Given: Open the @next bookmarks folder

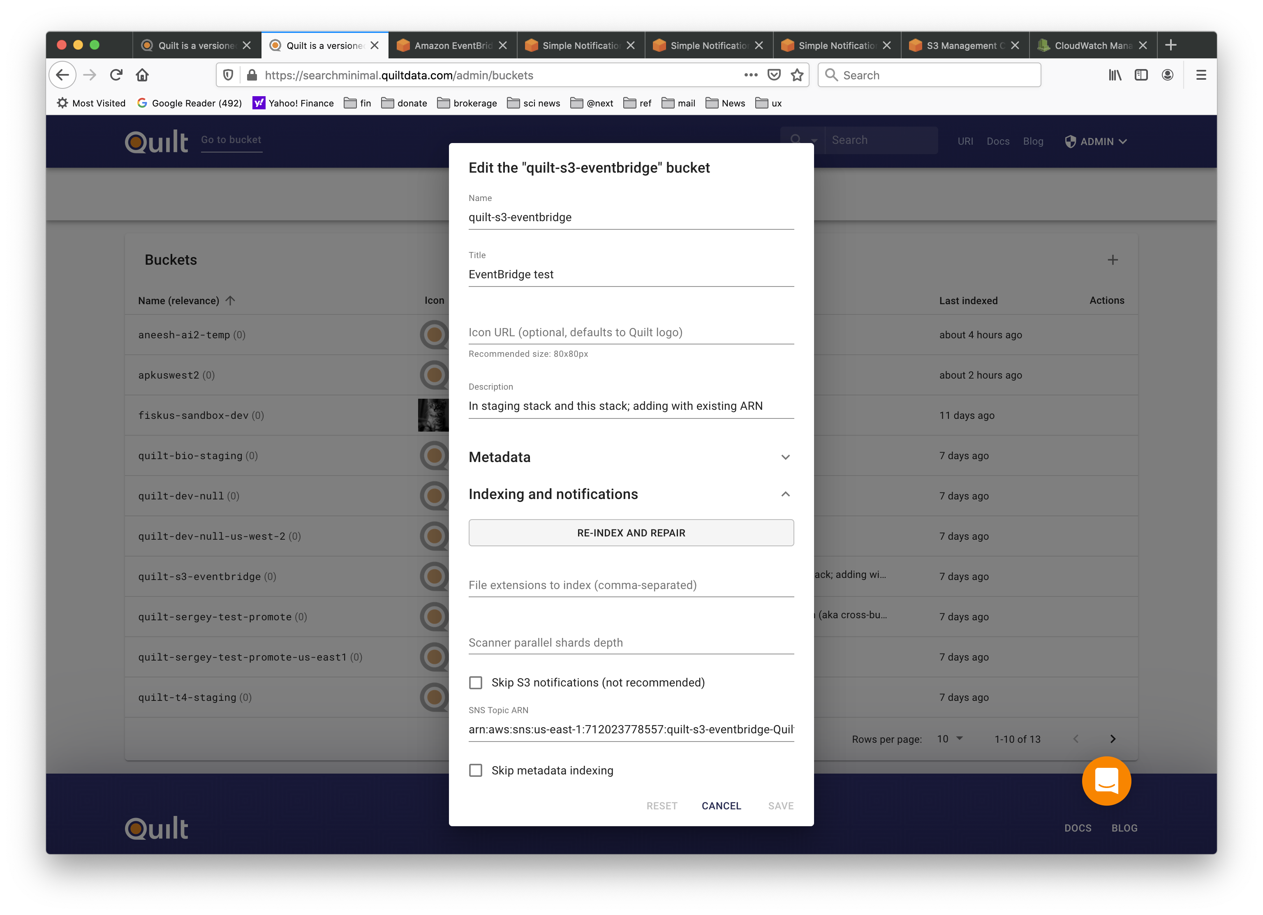Looking at the screenshot, I should pyautogui.click(x=592, y=104).
